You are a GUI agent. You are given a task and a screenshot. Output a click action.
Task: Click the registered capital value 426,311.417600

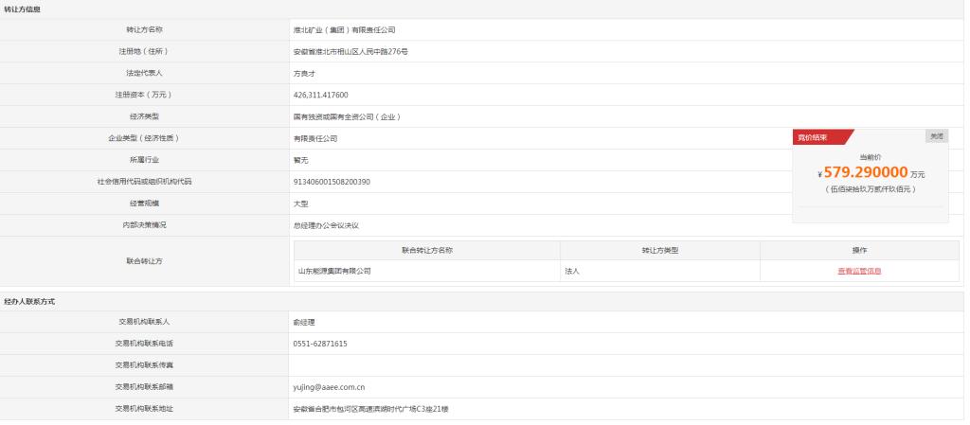click(321, 95)
